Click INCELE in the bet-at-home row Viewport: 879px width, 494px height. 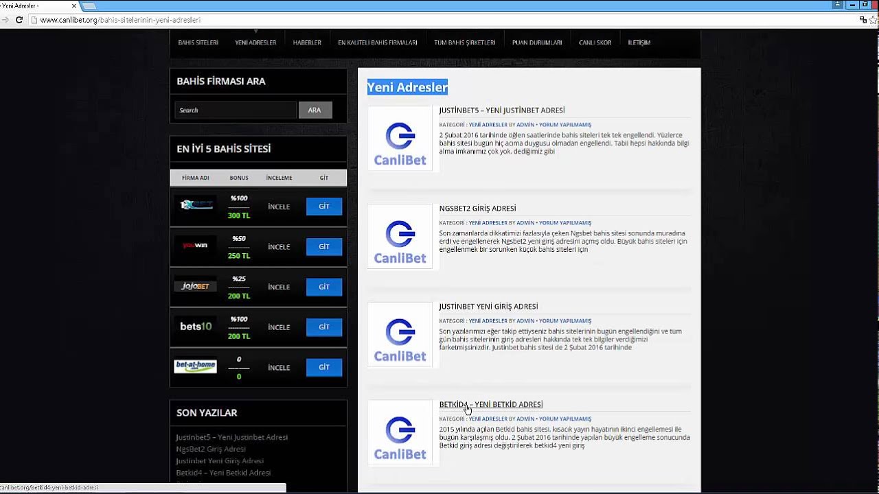pyautogui.click(x=279, y=368)
